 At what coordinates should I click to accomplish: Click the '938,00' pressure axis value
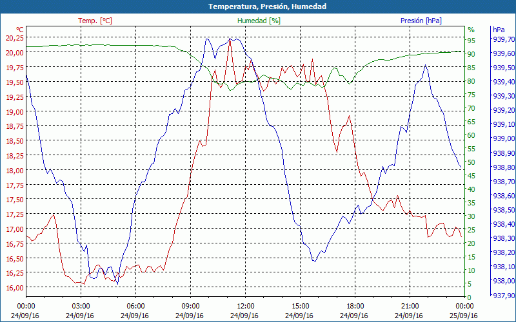(503, 281)
